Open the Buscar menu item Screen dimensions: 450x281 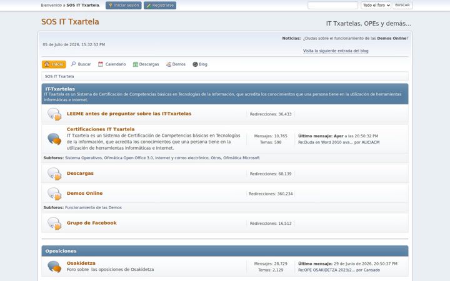pos(81,64)
